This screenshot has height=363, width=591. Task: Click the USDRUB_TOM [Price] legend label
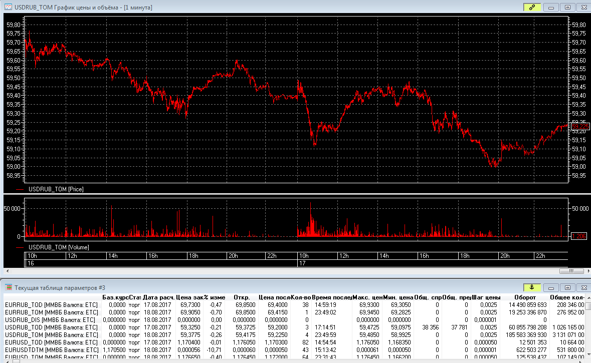coord(56,189)
